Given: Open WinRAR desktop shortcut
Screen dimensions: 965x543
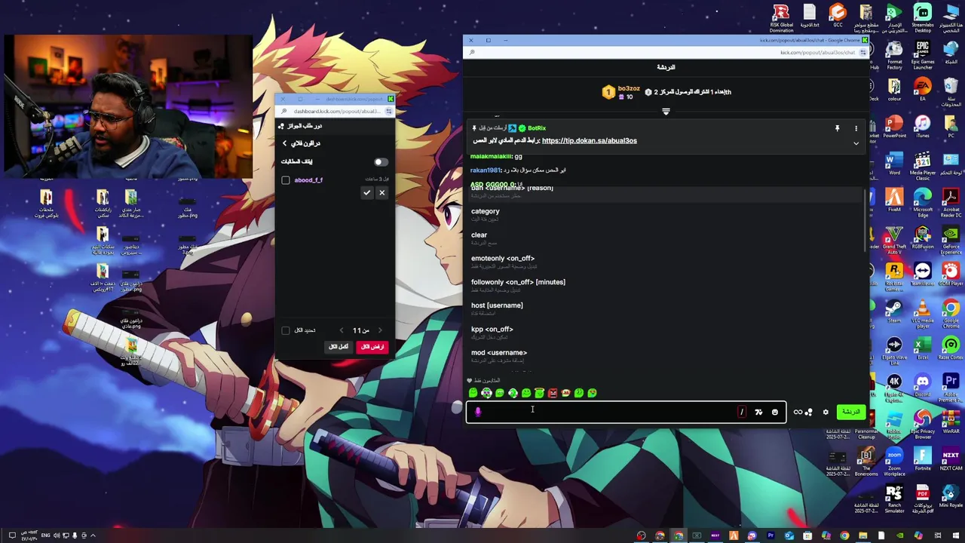Looking at the screenshot, I should pyautogui.click(x=951, y=421).
